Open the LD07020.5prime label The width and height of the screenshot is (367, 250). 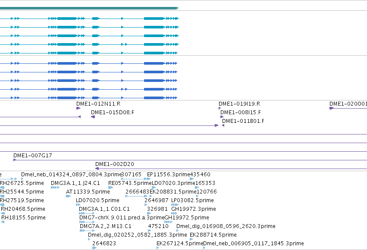pyautogui.click(x=97, y=200)
